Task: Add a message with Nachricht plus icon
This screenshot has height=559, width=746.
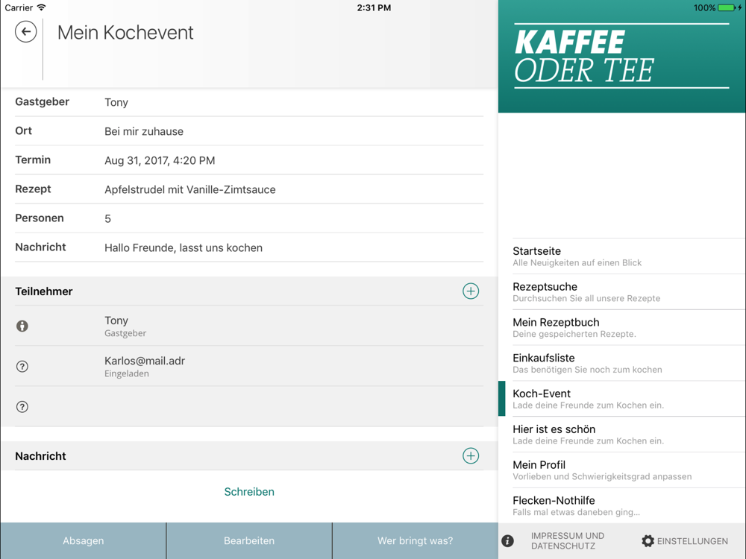Action: coord(471,455)
